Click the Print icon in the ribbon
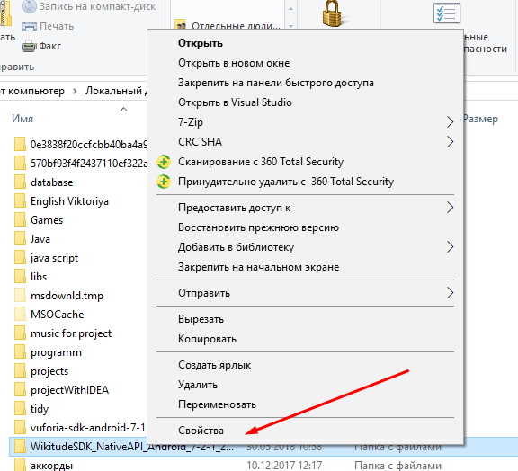 [30, 26]
